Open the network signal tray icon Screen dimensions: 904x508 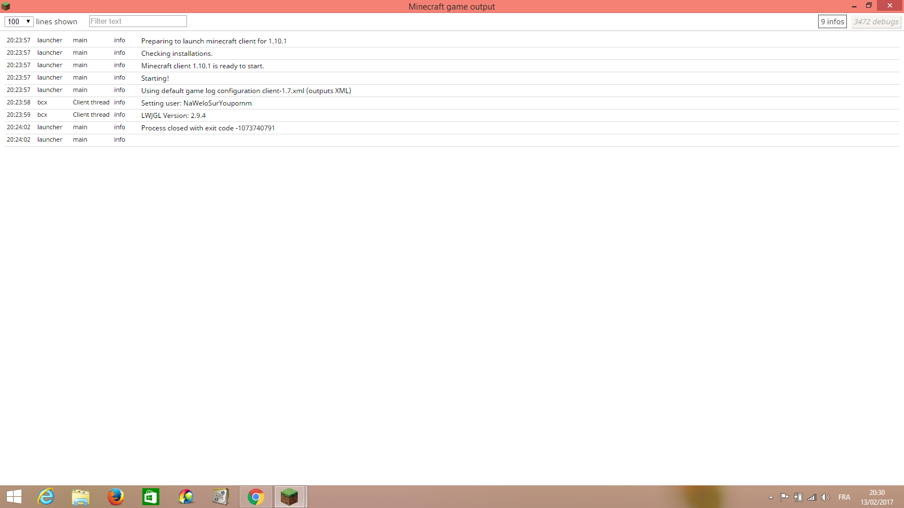click(812, 497)
